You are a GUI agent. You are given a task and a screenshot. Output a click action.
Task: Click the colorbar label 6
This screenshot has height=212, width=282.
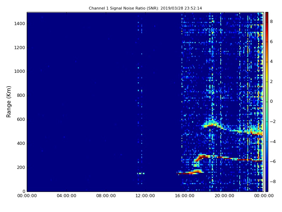[x=271, y=42]
